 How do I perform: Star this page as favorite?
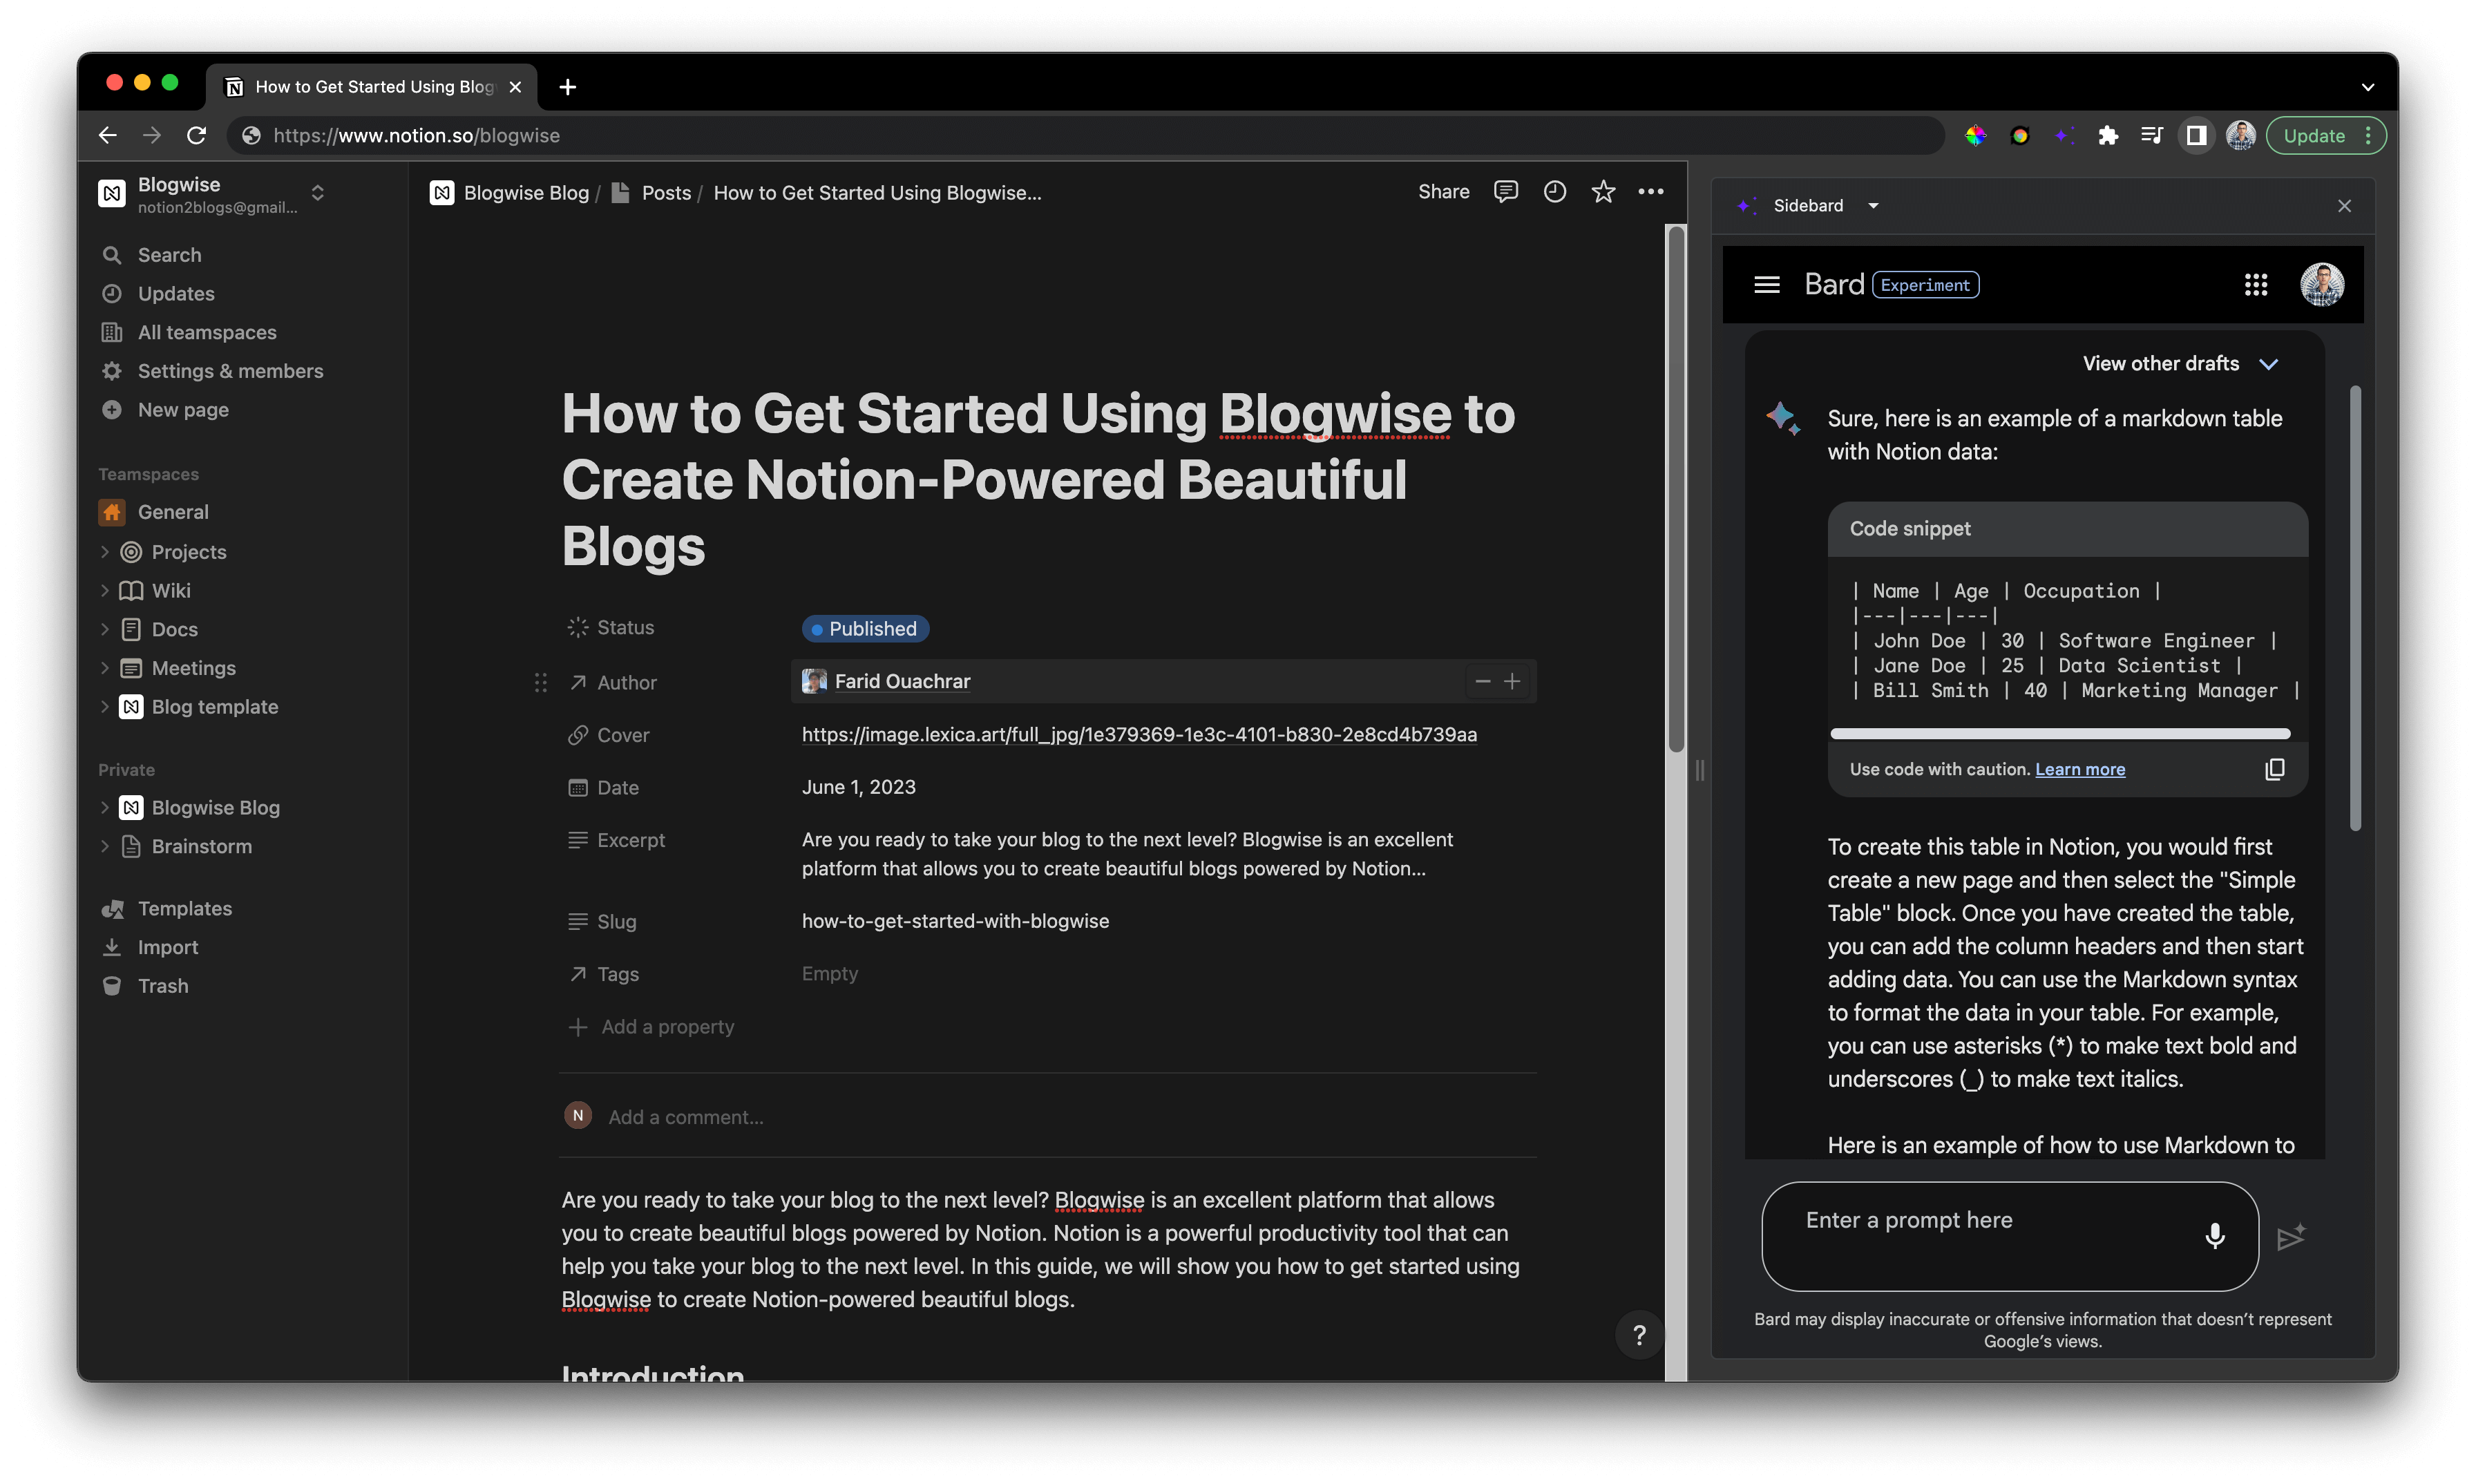1603,192
